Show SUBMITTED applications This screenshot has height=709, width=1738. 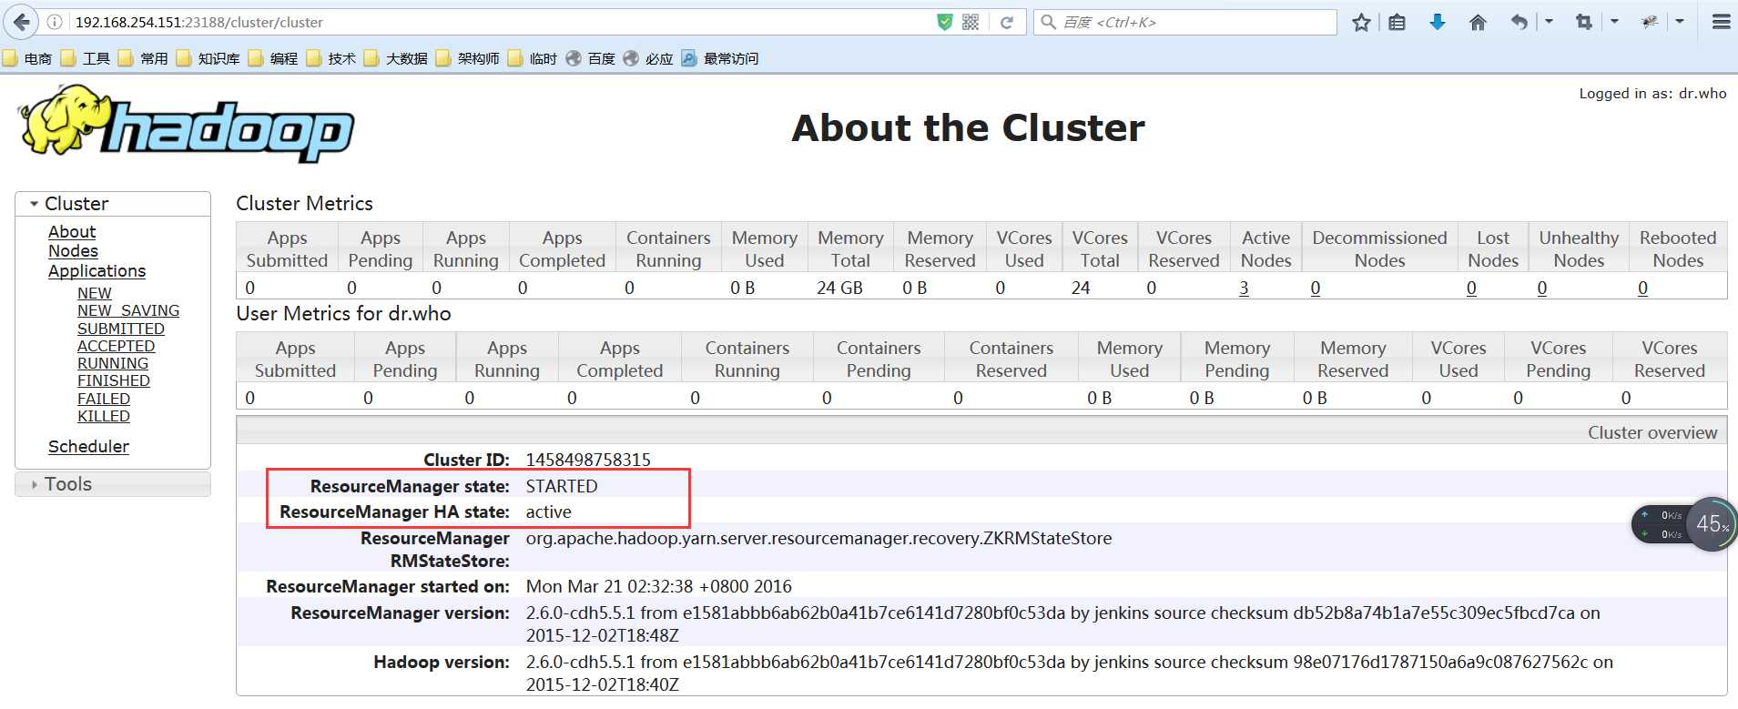(x=121, y=329)
